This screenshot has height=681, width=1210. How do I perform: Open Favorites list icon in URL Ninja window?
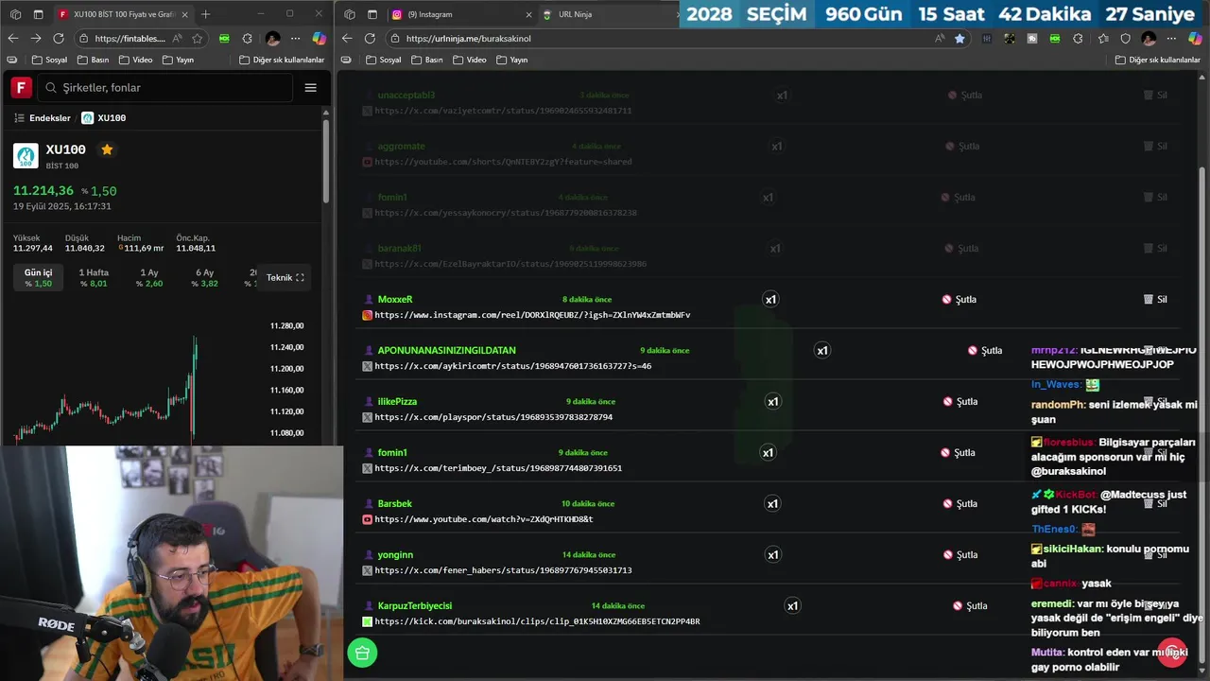coord(1102,39)
